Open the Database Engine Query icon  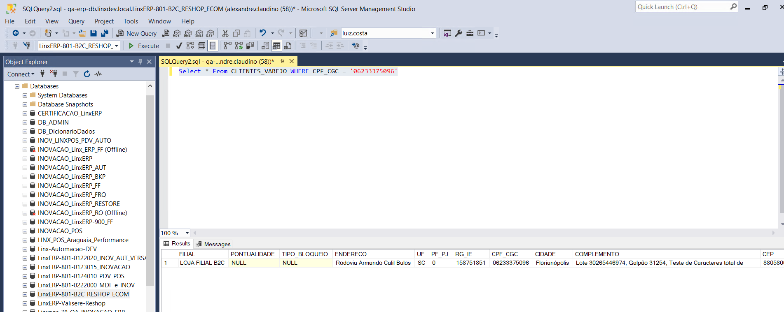pos(166,33)
